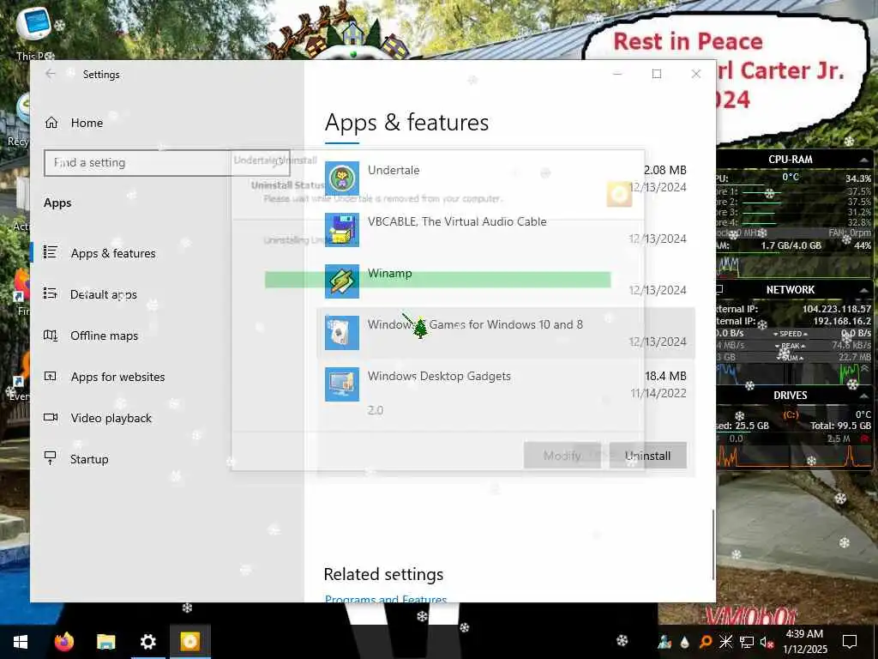The height and width of the screenshot is (659, 878).
Task: Click internal IP 192.168.16.2 in gadget
Action: click(x=842, y=321)
